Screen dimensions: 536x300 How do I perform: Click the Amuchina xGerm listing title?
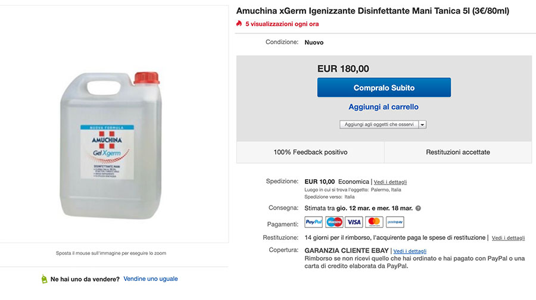point(373,11)
